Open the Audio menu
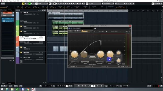Image resolution: width=163 pixels, height=91 pixels. click(x=15, y=1)
